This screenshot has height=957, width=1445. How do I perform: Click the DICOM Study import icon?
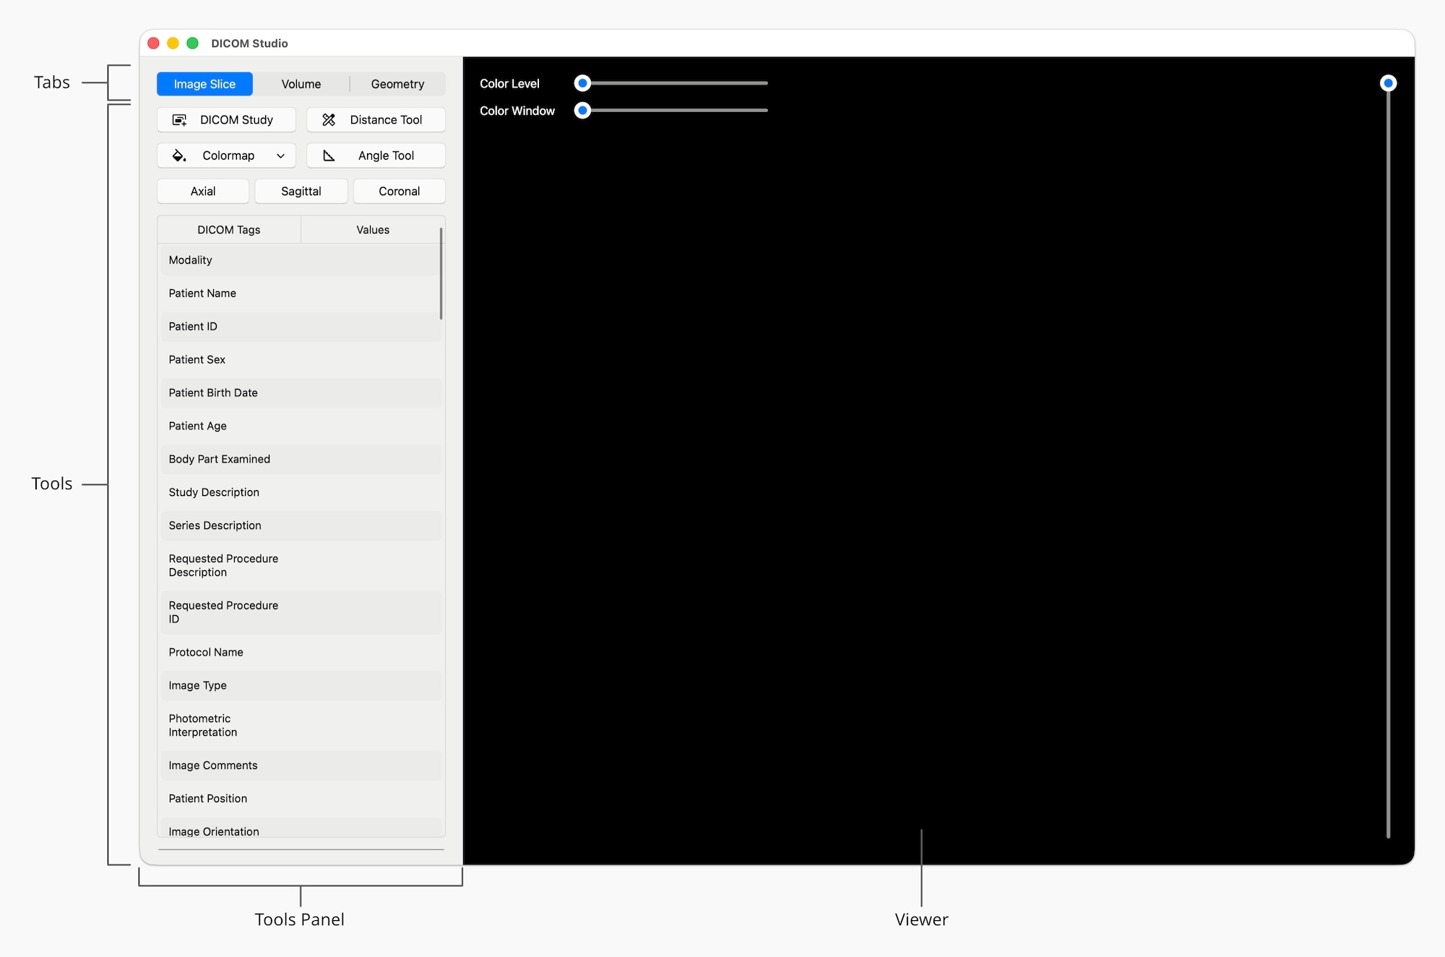pyautogui.click(x=180, y=119)
